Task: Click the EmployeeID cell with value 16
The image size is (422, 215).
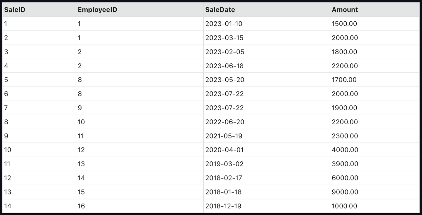Action: coord(81,206)
